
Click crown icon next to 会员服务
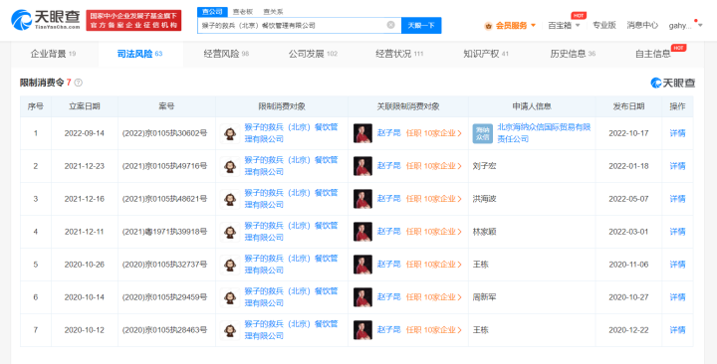[x=488, y=26]
